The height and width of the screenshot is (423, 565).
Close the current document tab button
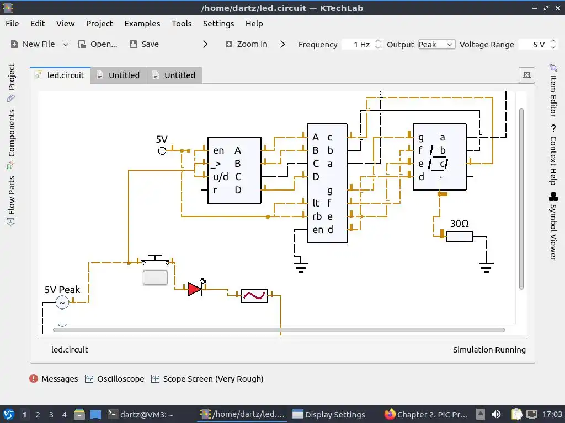coord(526,75)
